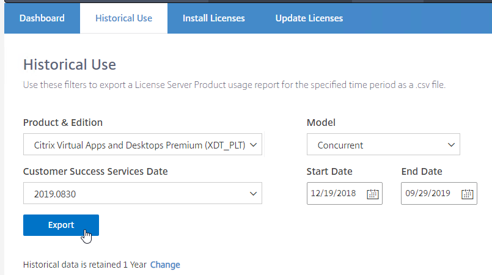Click the blue Export button

point(61,225)
